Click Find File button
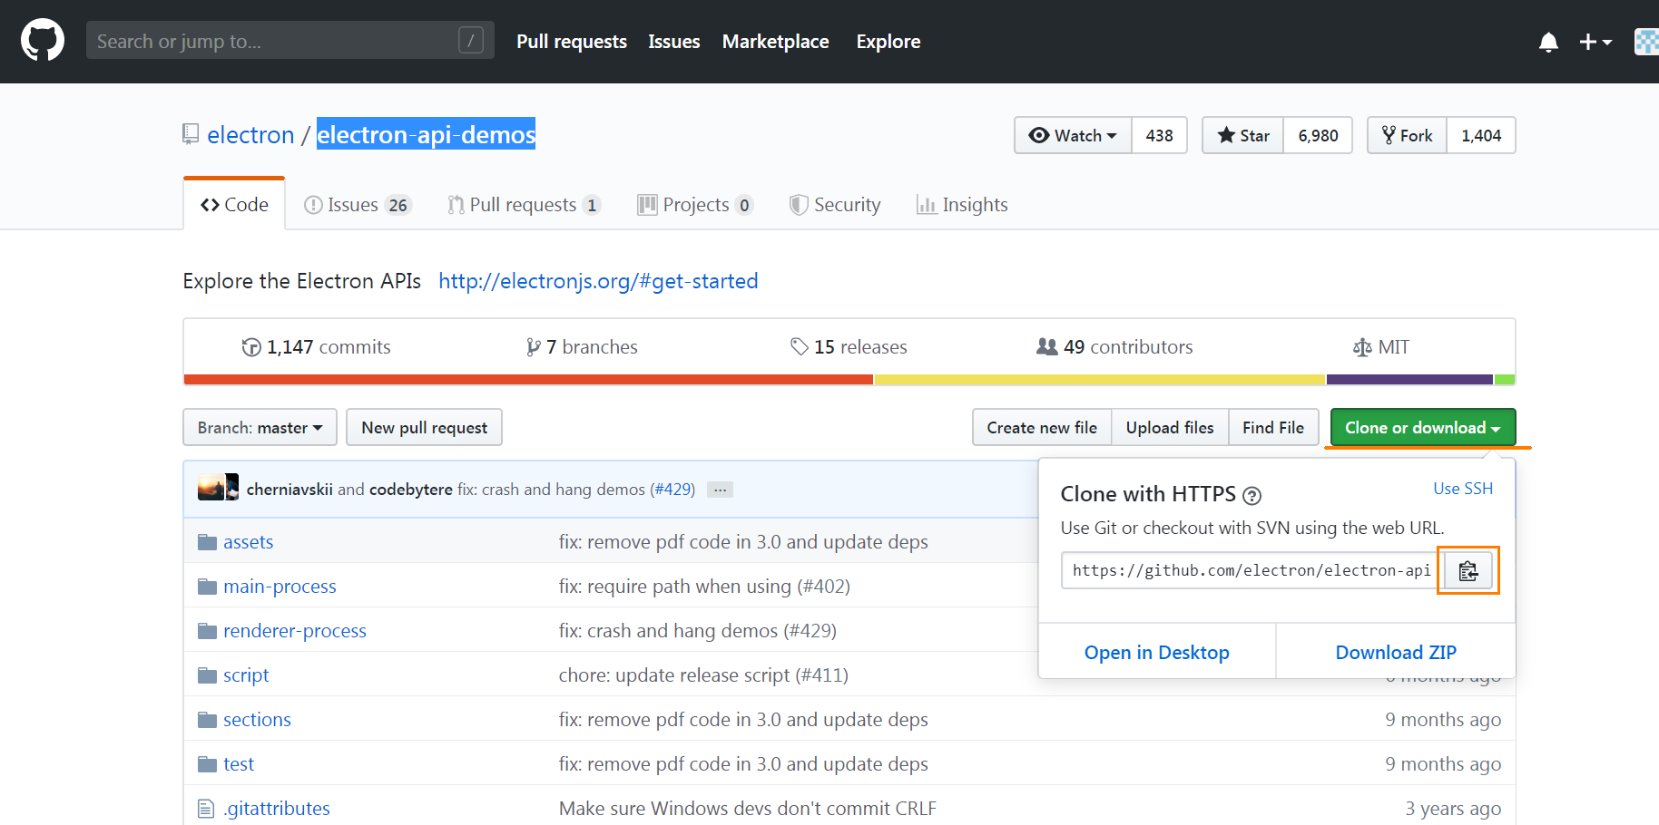This screenshot has width=1659, height=825. pos(1273,427)
